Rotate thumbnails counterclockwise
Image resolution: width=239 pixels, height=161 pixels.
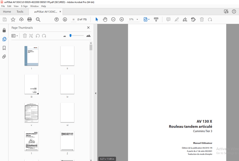click(38, 36)
